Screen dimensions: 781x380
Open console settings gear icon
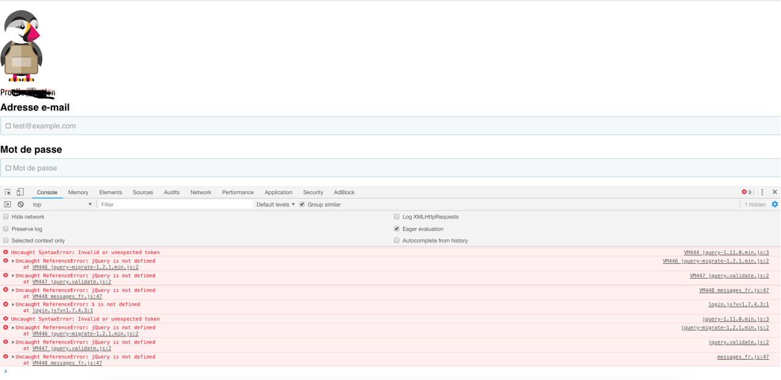[775, 205]
